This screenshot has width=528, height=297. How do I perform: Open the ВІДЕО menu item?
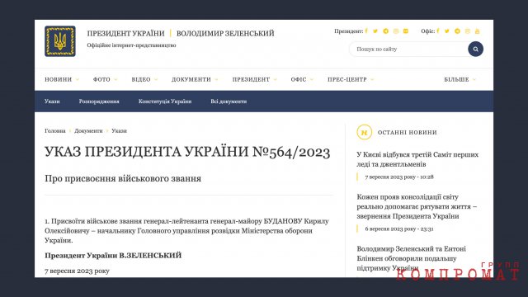(141, 79)
